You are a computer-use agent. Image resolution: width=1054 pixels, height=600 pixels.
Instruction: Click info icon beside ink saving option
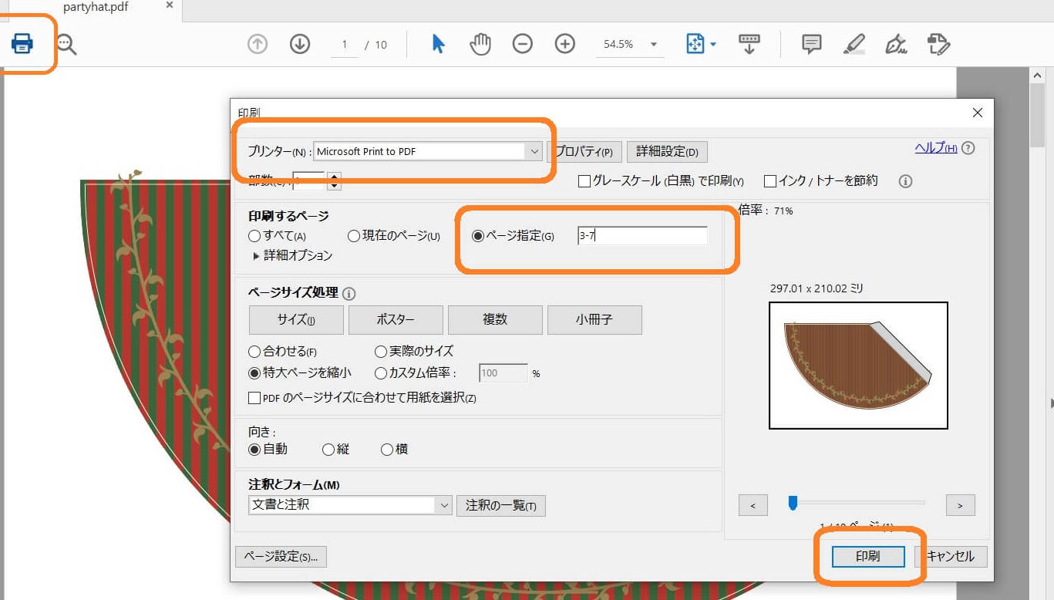click(x=906, y=181)
